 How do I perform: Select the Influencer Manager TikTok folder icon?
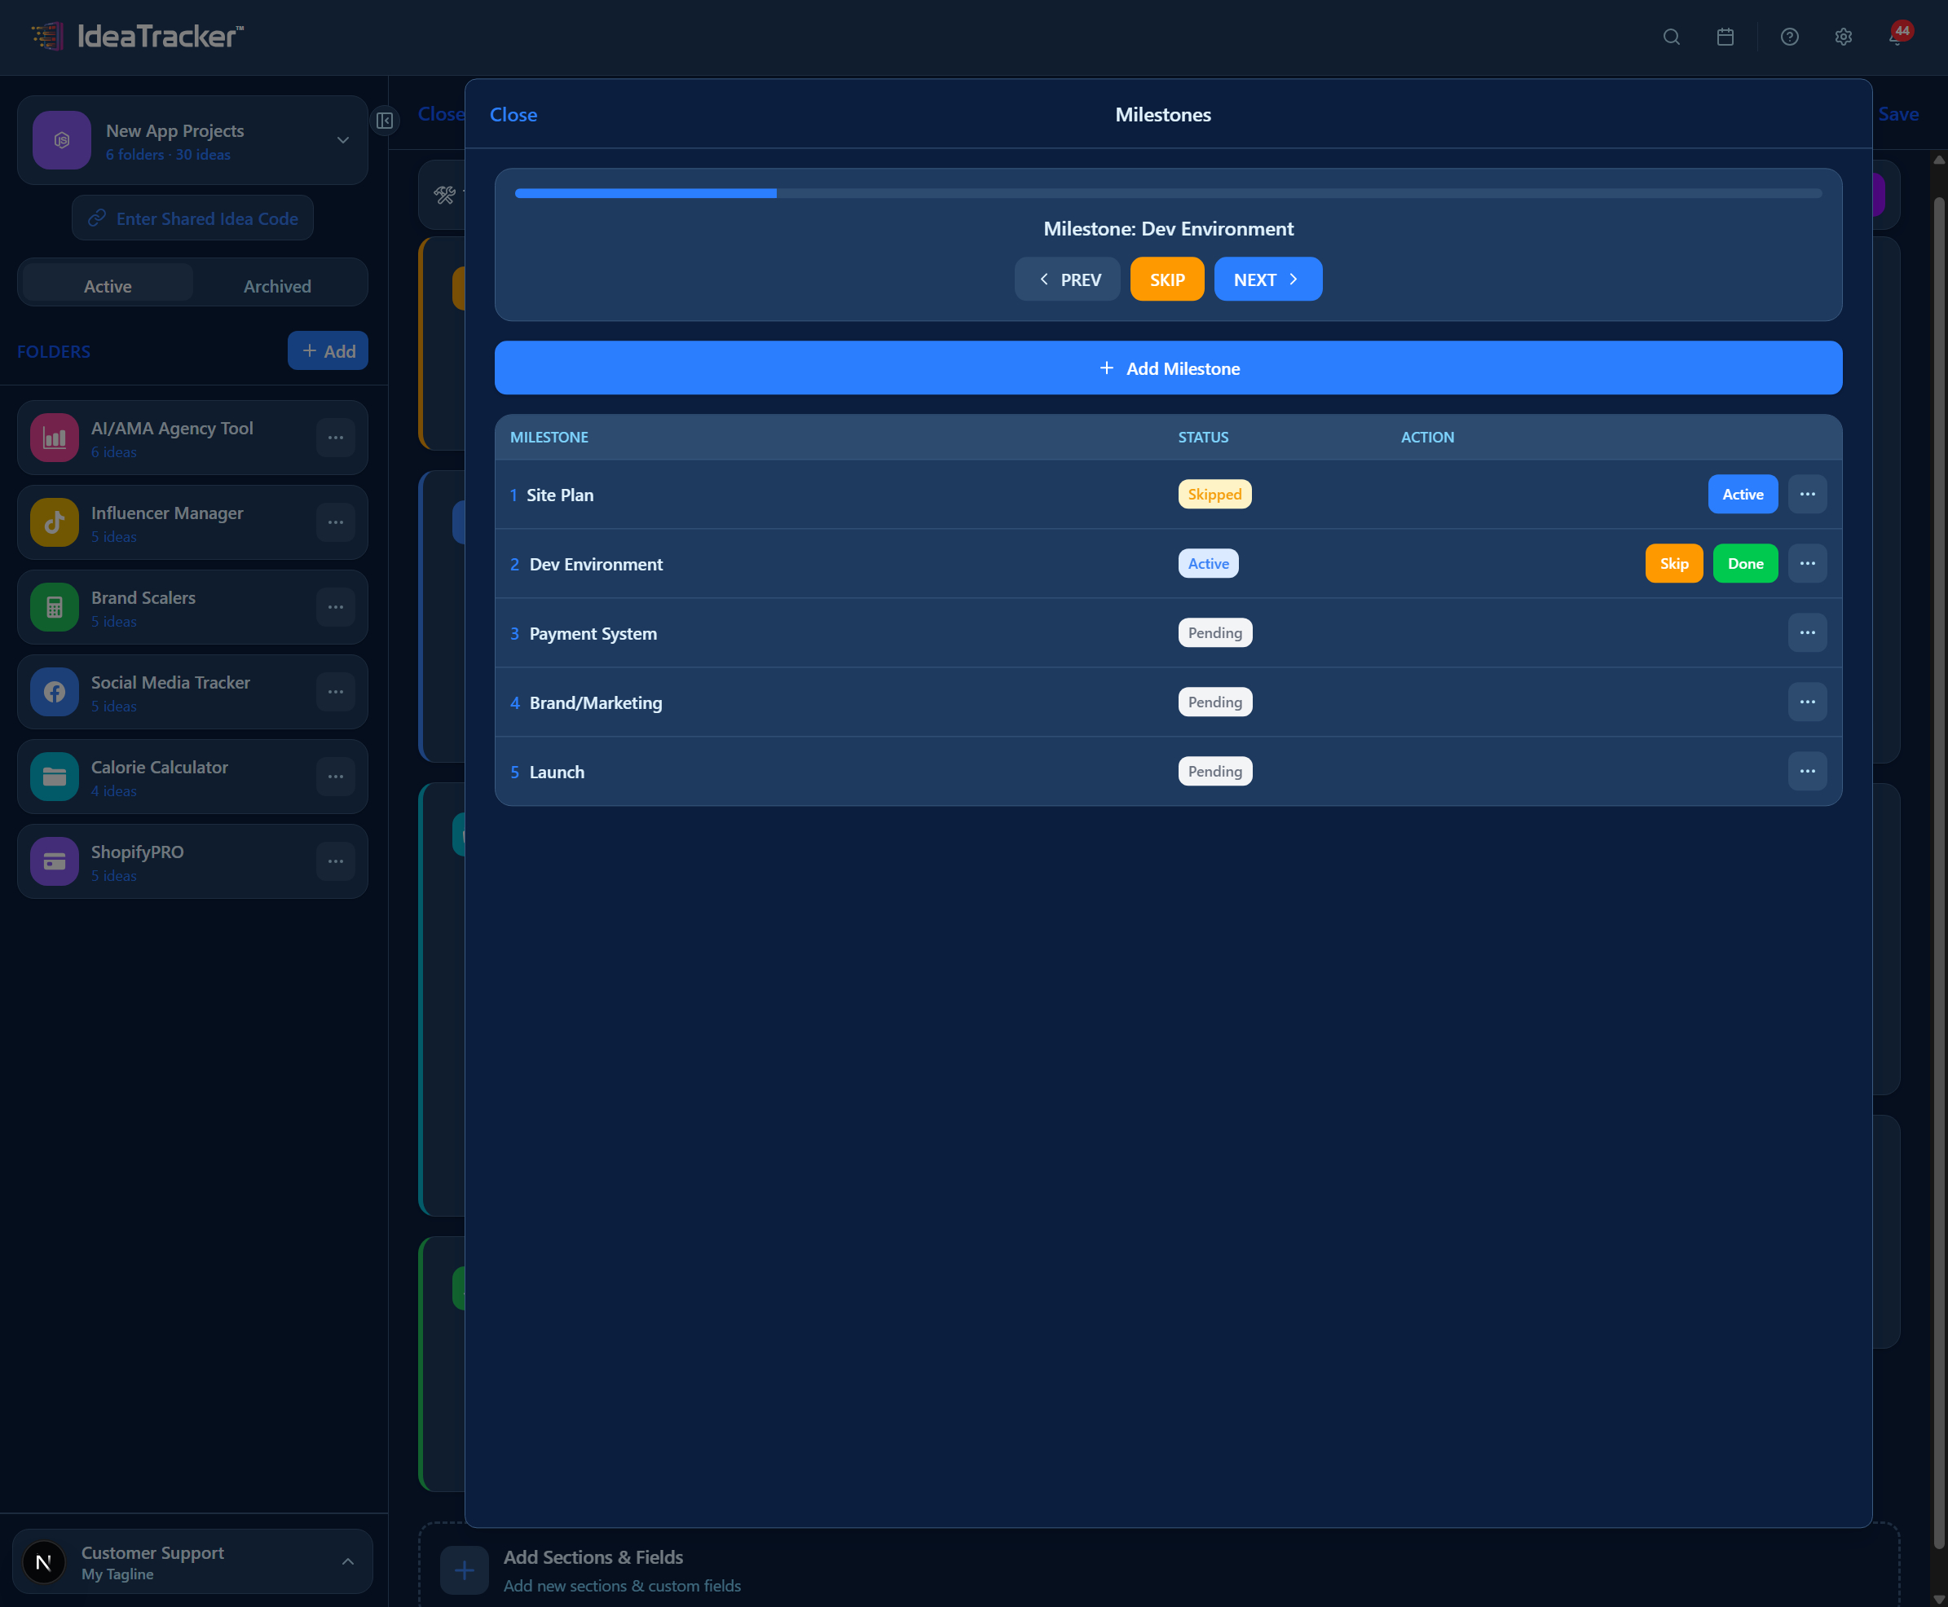pos(54,522)
